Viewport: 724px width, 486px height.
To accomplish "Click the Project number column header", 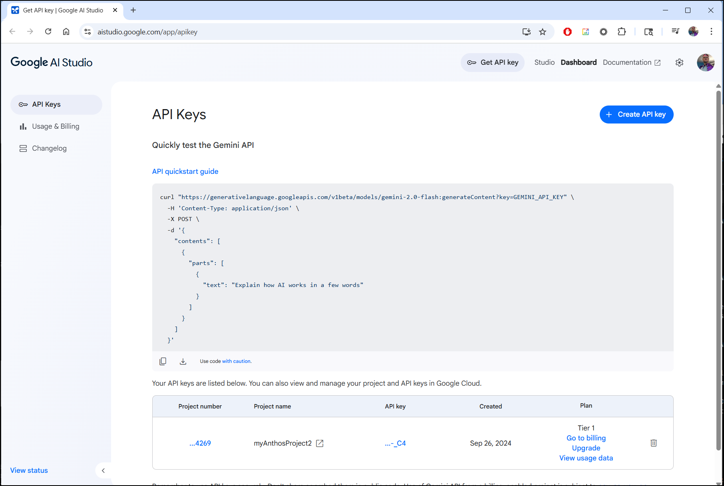I will tap(200, 406).
